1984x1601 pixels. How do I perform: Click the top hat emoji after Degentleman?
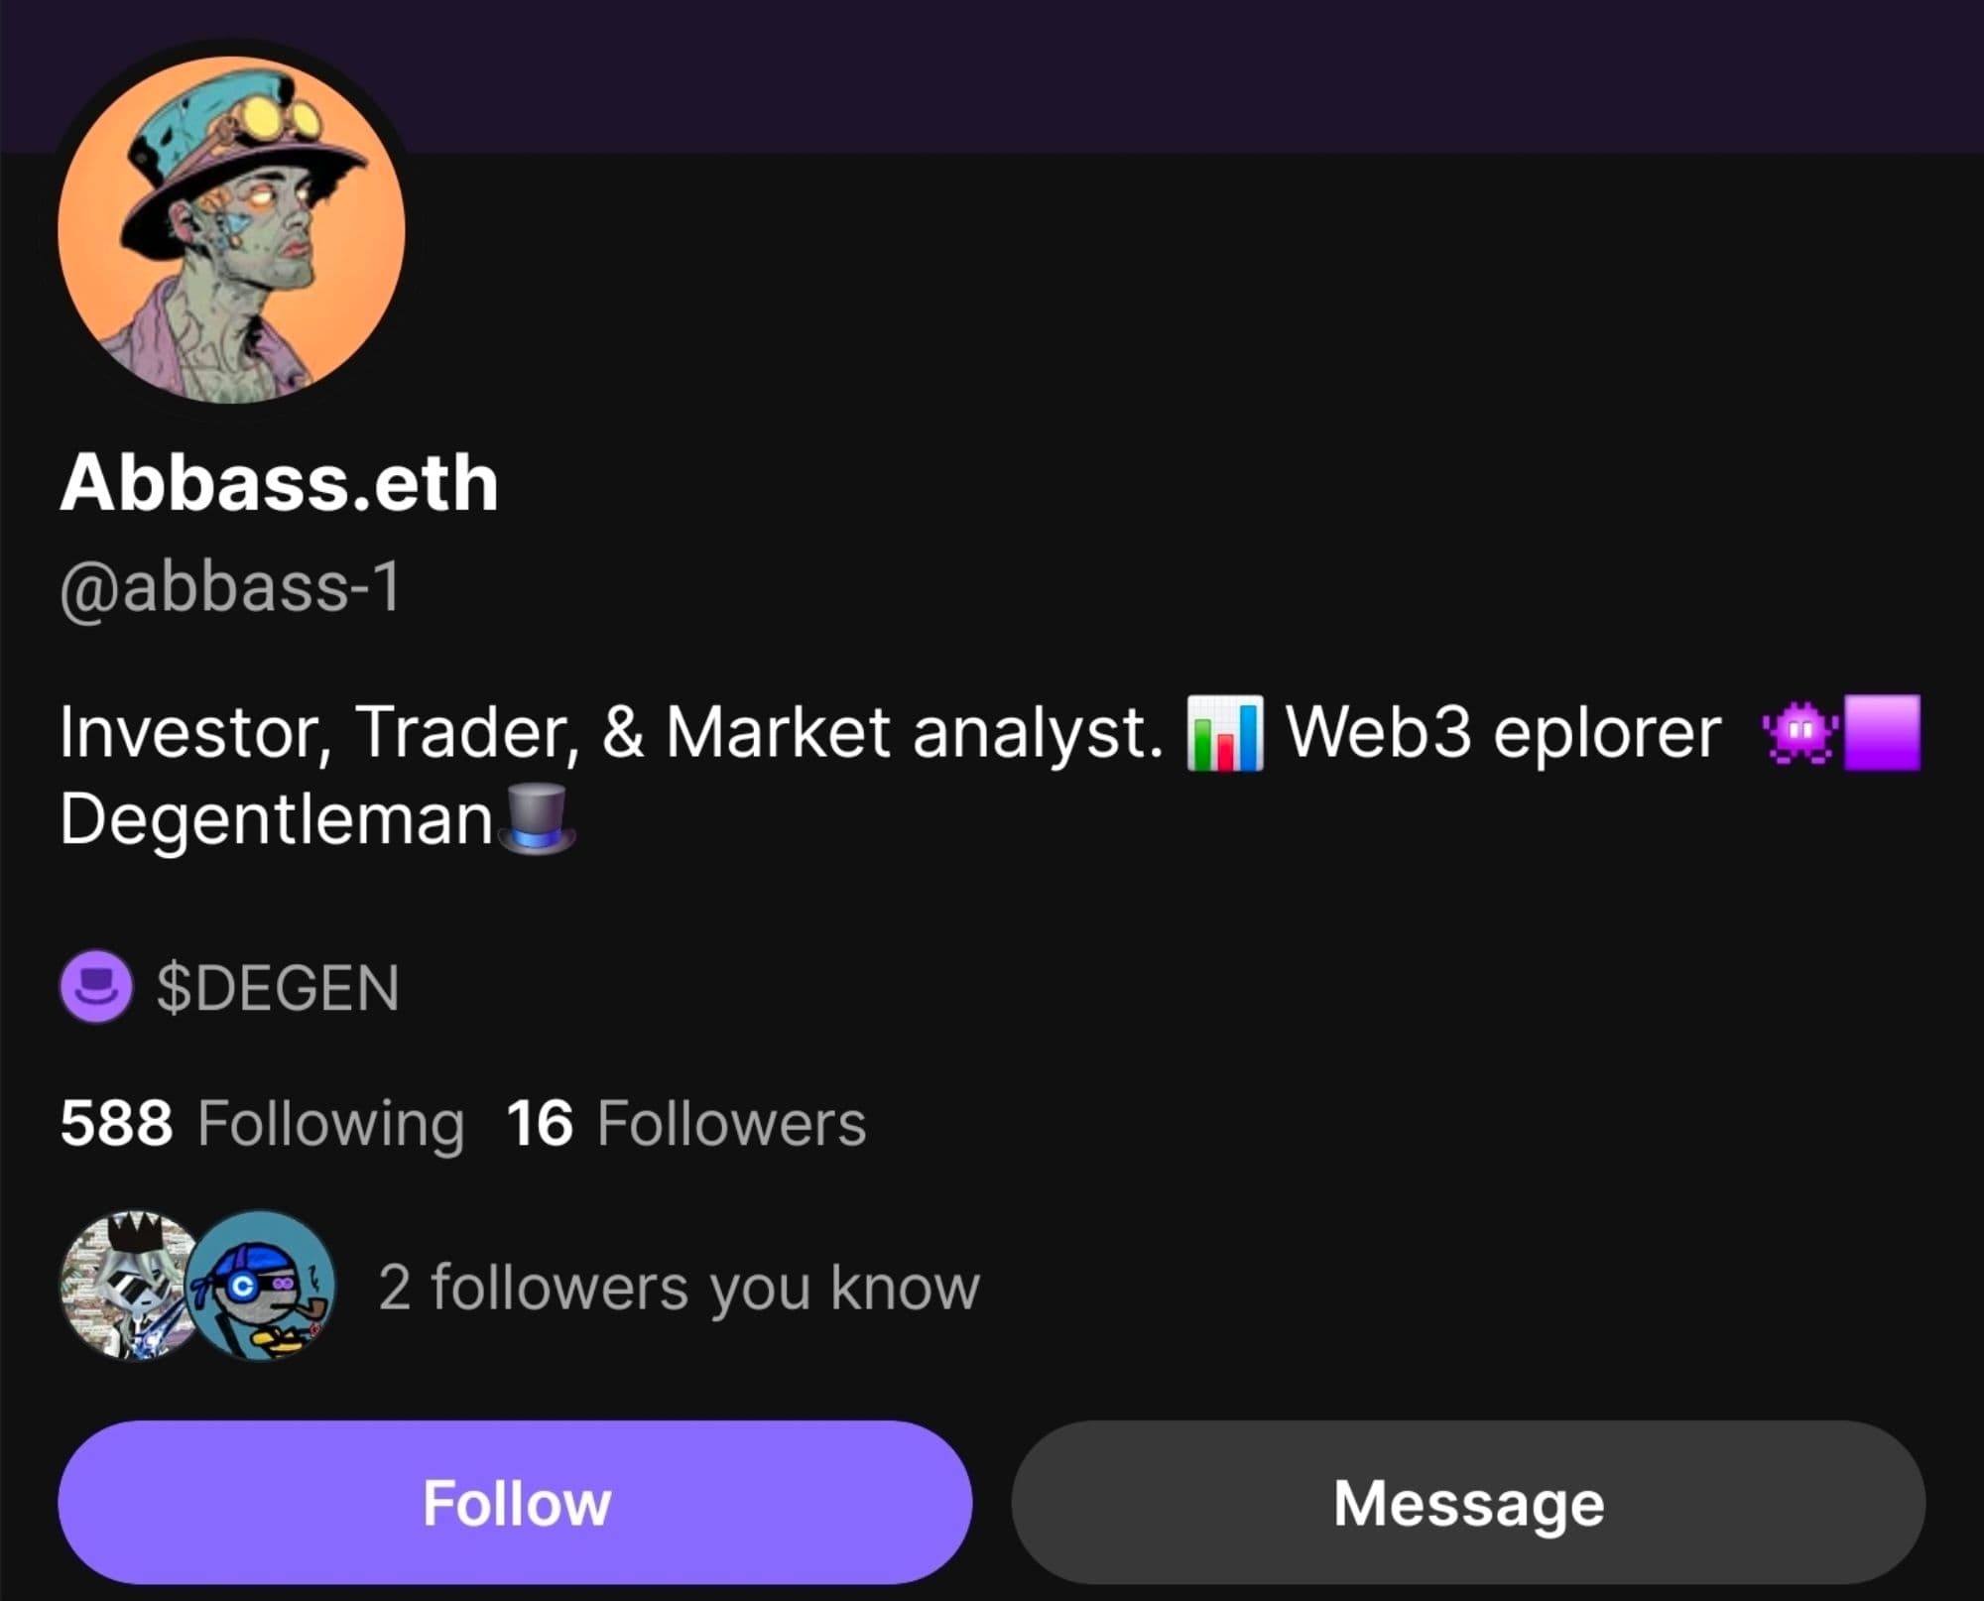[x=537, y=819]
